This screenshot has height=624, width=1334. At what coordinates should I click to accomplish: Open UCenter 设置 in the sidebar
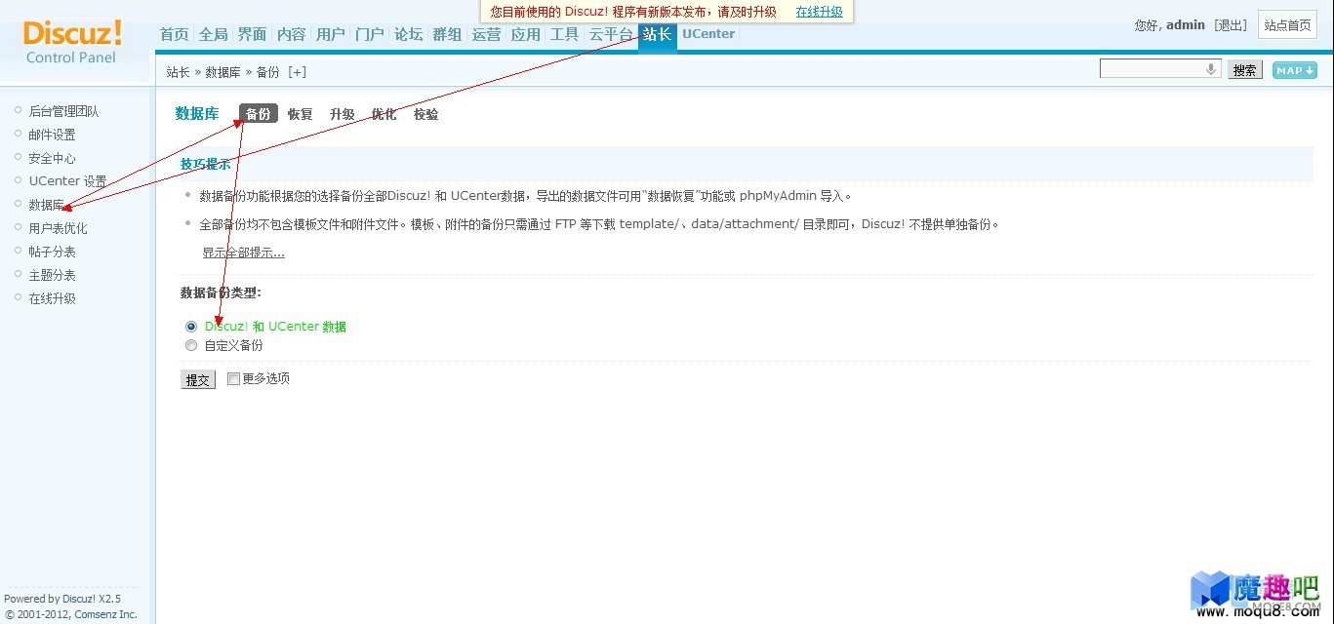point(67,181)
